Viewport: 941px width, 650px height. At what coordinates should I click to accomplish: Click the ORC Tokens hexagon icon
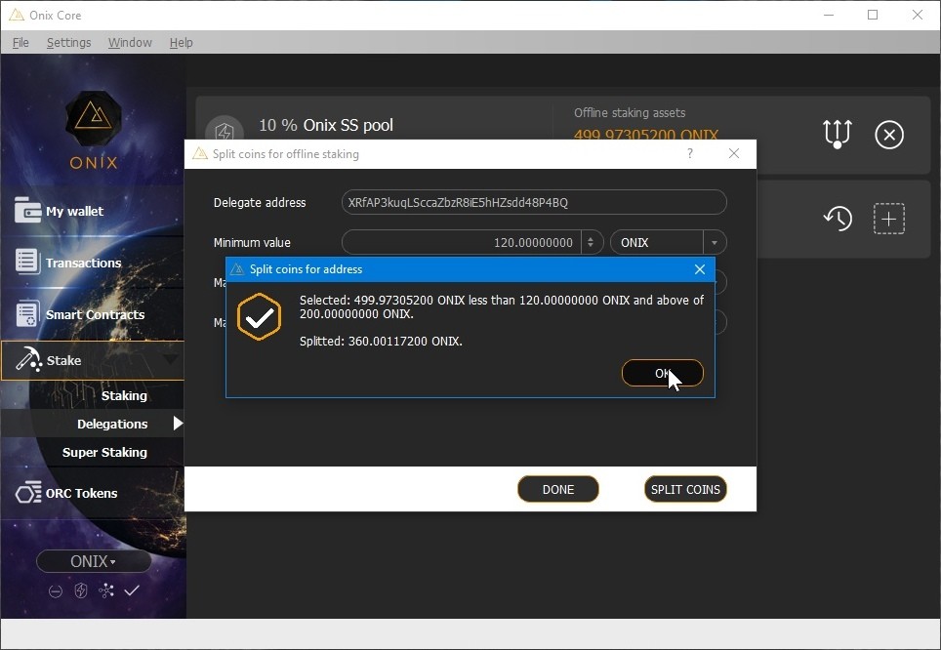[28, 493]
